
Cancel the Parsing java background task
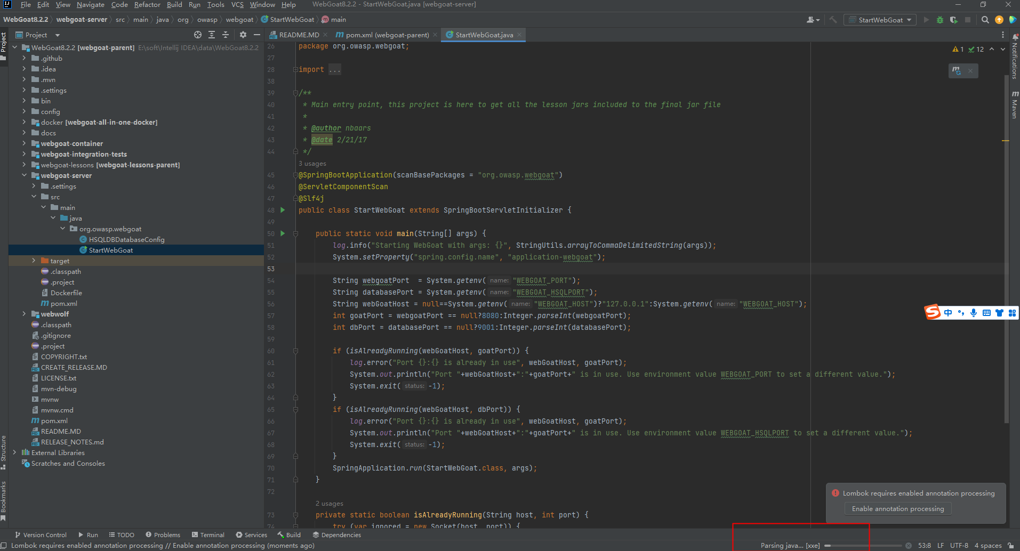pyautogui.click(x=909, y=545)
